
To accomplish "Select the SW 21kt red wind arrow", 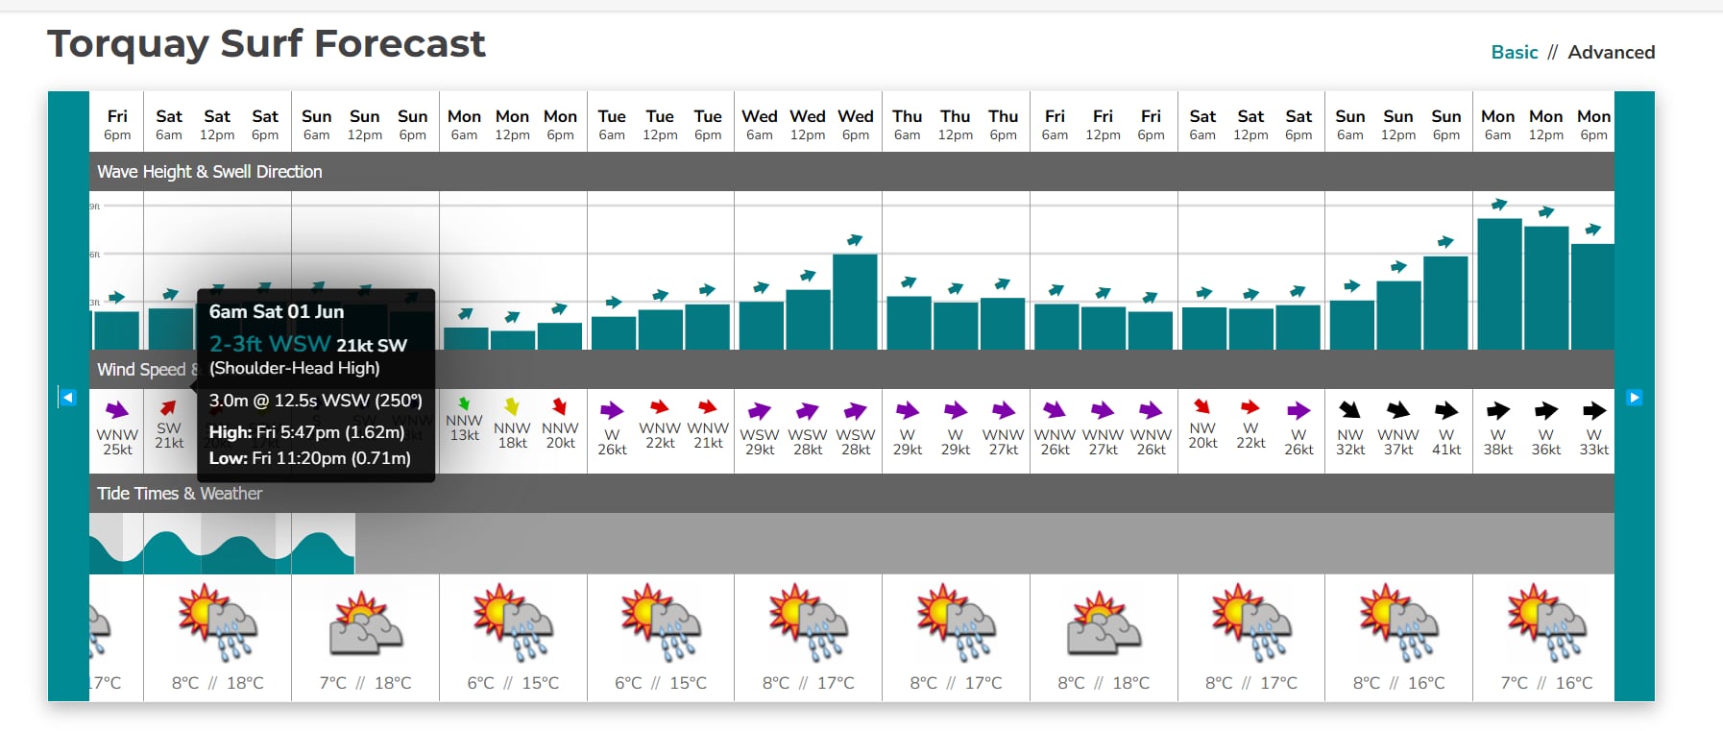I will pos(169,407).
